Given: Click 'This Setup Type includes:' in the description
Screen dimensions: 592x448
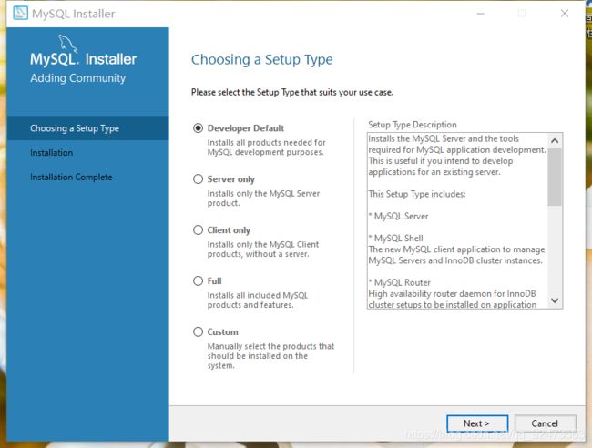Looking at the screenshot, I should (x=417, y=194).
